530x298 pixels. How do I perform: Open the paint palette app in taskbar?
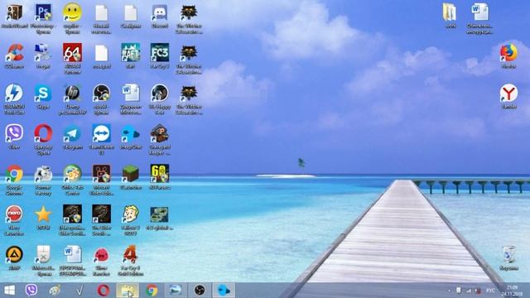(55, 291)
